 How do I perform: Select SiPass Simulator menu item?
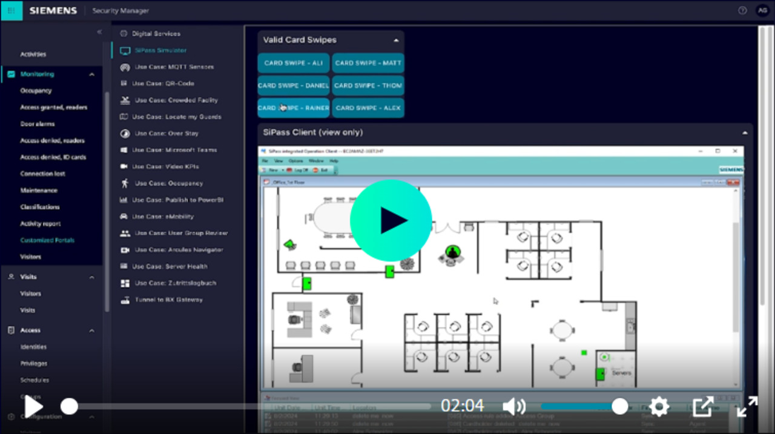(160, 50)
